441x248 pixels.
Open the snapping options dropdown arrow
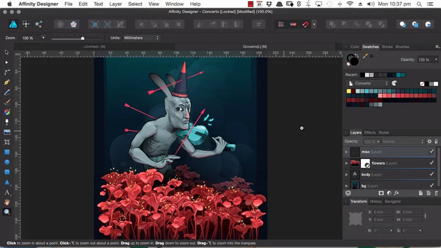314,24
